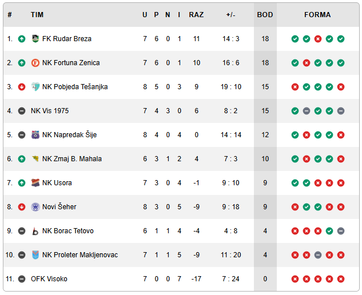Image resolution: width=362 pixels, height=295 pixels.
Task: Click the Novi Šeher club crest
Action: pyautogui.click(x=35, y=207)
